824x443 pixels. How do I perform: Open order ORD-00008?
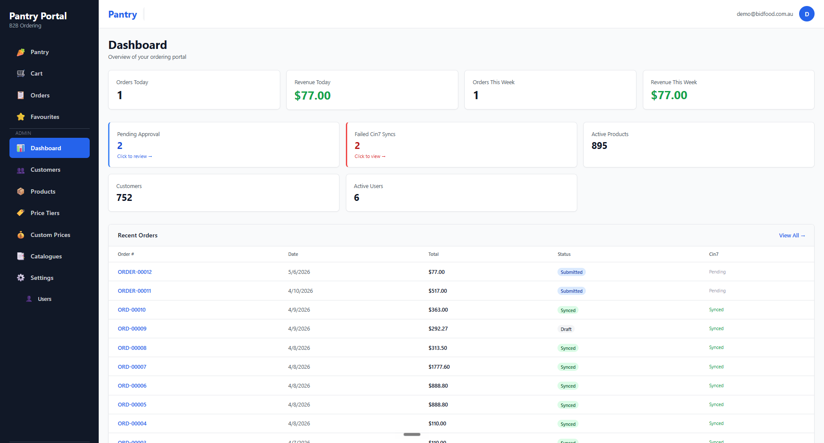[x=132, y=348]
